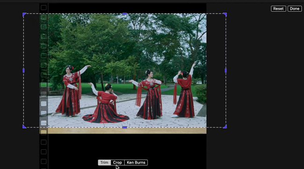Choose the Ken Burns effect
The width and height of the screenshot is (304, 169).
click(x=136, y=162)
